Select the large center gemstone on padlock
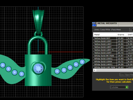Viewport: 133px width, 100px height. click(38, 68)
